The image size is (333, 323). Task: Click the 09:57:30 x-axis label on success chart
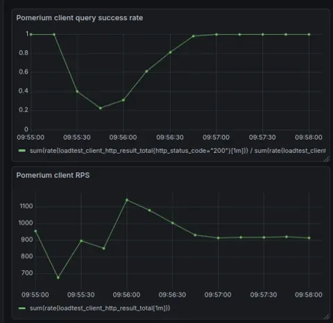[262, 138]
